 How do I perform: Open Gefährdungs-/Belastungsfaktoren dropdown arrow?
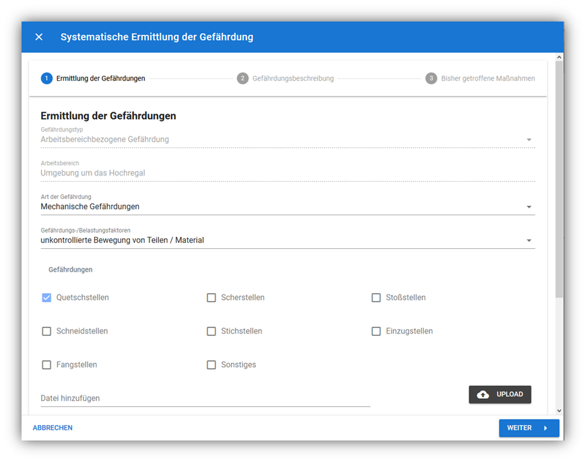529,240
